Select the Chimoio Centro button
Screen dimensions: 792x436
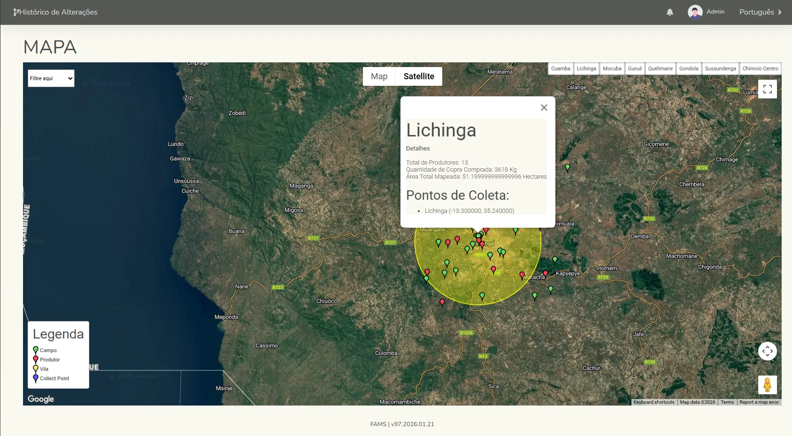tap(760, 68)
